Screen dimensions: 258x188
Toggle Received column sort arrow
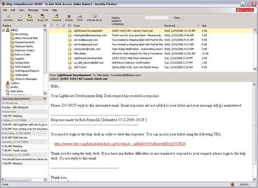[198, 26]
